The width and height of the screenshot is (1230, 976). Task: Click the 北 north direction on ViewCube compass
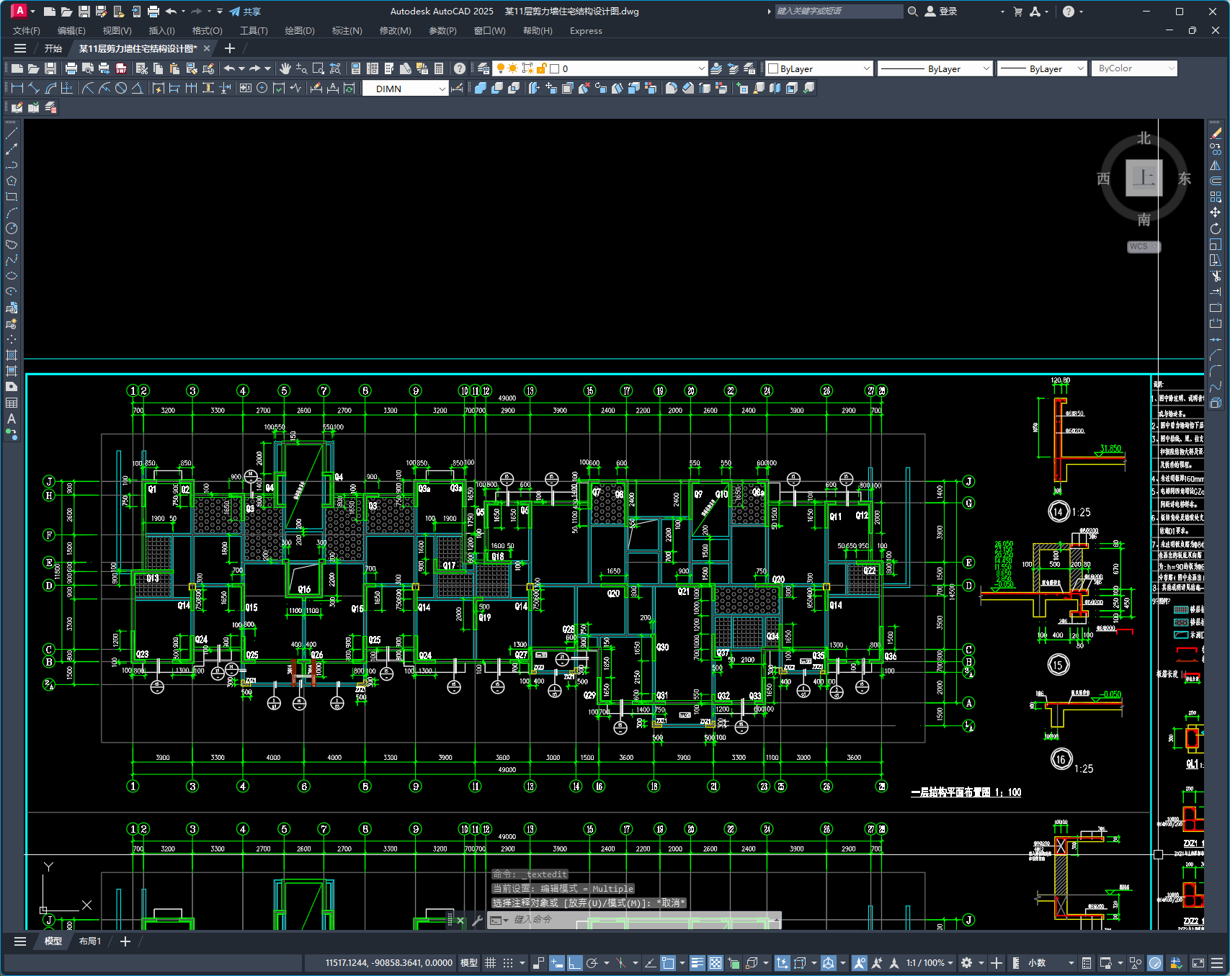1144,138
